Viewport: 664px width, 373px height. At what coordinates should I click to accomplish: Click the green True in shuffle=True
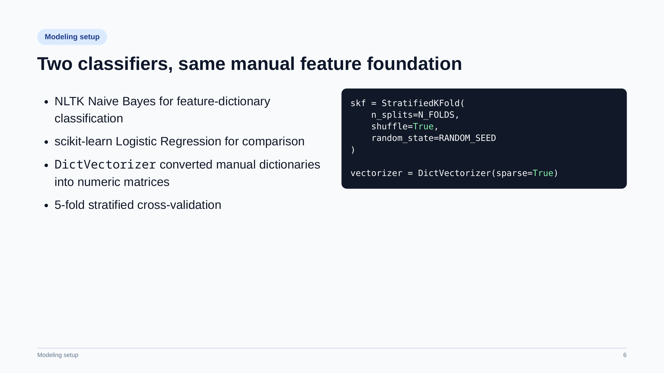pyautogui.click(x=423, y=126)
